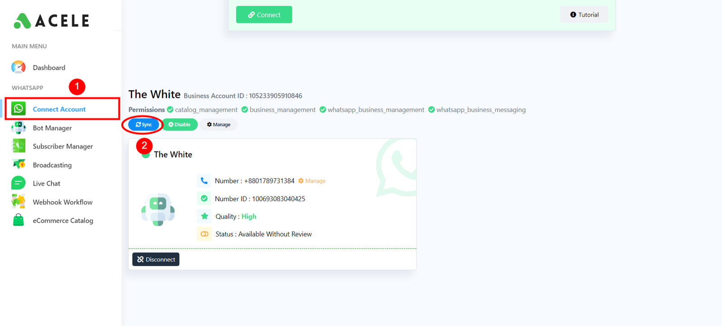
Task: Click the business_management check icon
Action: [245, 109]
